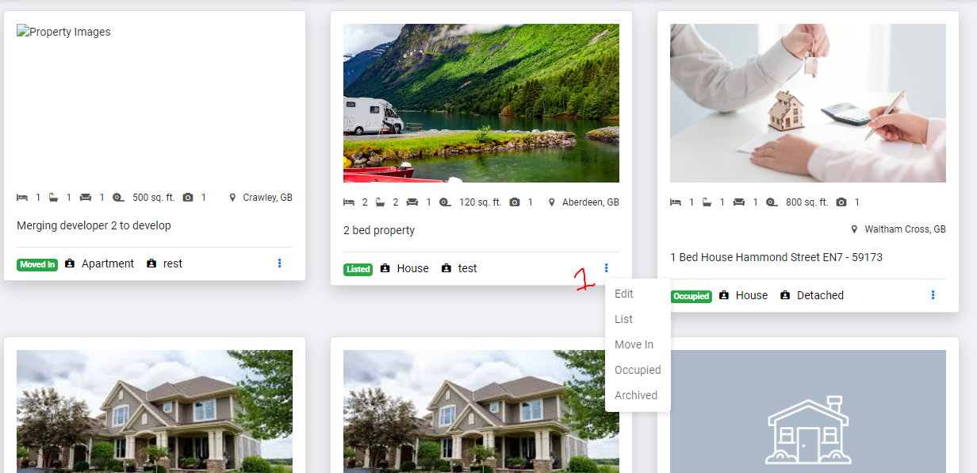Click the area icon beside 120 sq. ft.
This screenshot has width=977, height=473.
pos(445,202)
